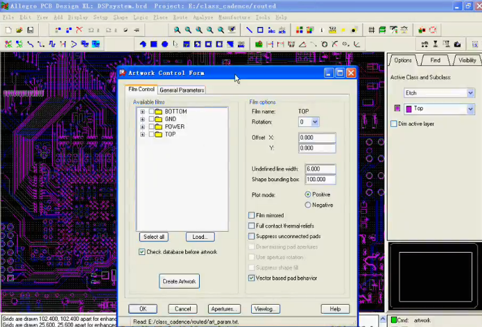Switch to the Film Control tab
Viewport: 482px width, 327px height.
point(141,89)
